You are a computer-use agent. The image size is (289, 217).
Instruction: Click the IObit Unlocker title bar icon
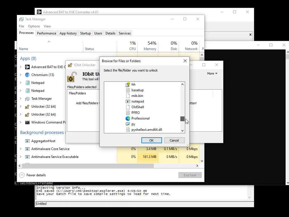tap(70, 65)
